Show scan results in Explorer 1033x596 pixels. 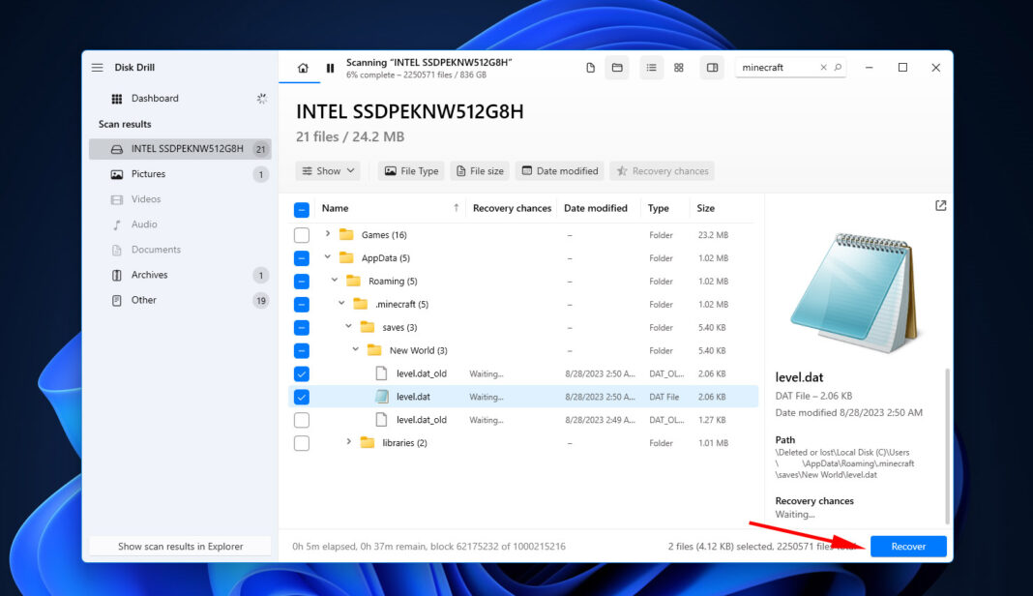179,545
